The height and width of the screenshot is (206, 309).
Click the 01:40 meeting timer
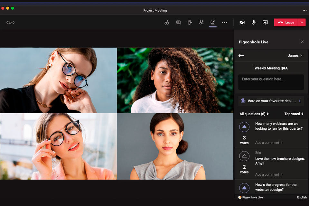pyautogui.click(x=10, y=23)
